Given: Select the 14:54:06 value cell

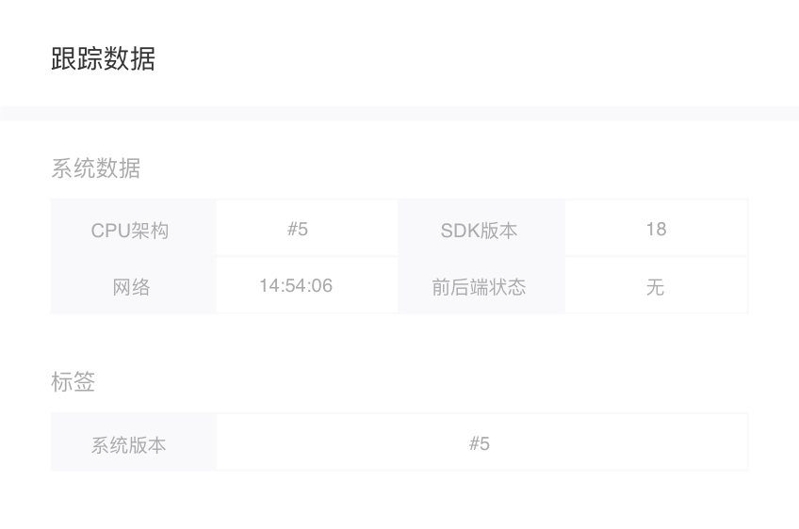Looking at the screenshot, I should click(x=307, y=285).
